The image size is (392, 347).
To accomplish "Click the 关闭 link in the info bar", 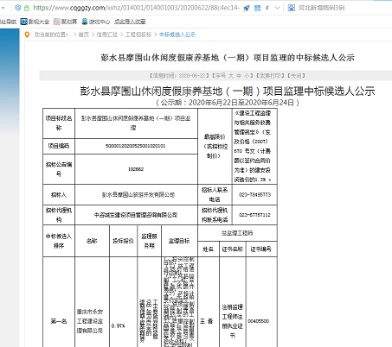I will pyautogui.click(x=296, y=76).
